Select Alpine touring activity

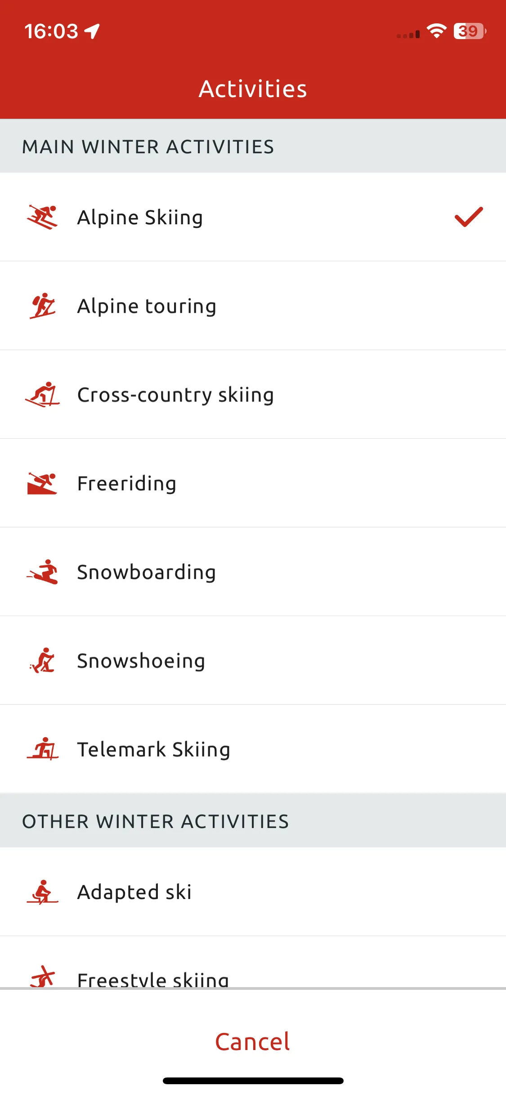253,306
